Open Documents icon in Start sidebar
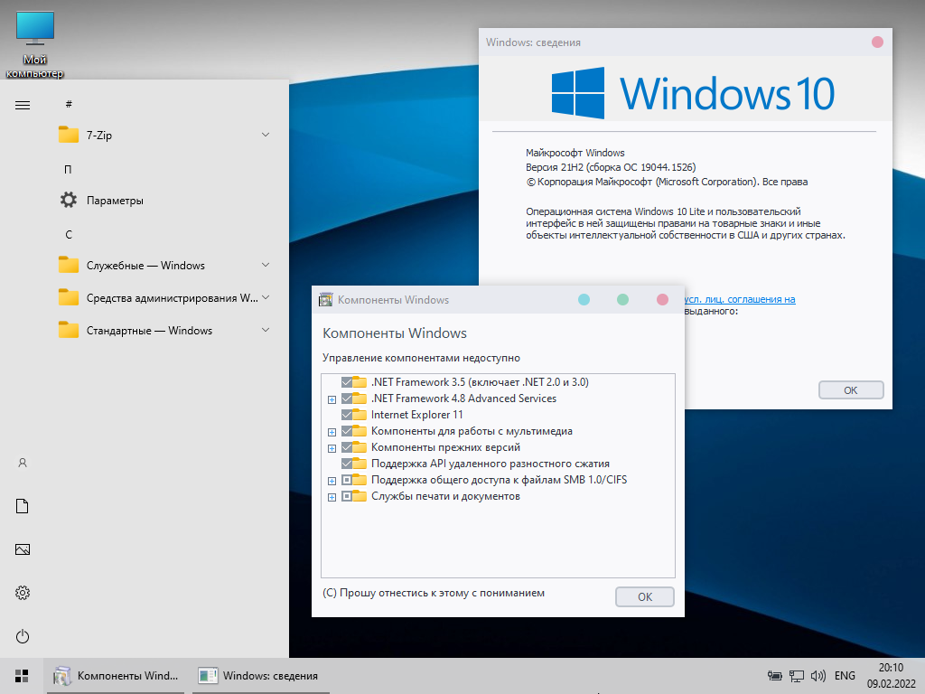The width and height of the screenshot is (925, 694). tap(23, 506)
